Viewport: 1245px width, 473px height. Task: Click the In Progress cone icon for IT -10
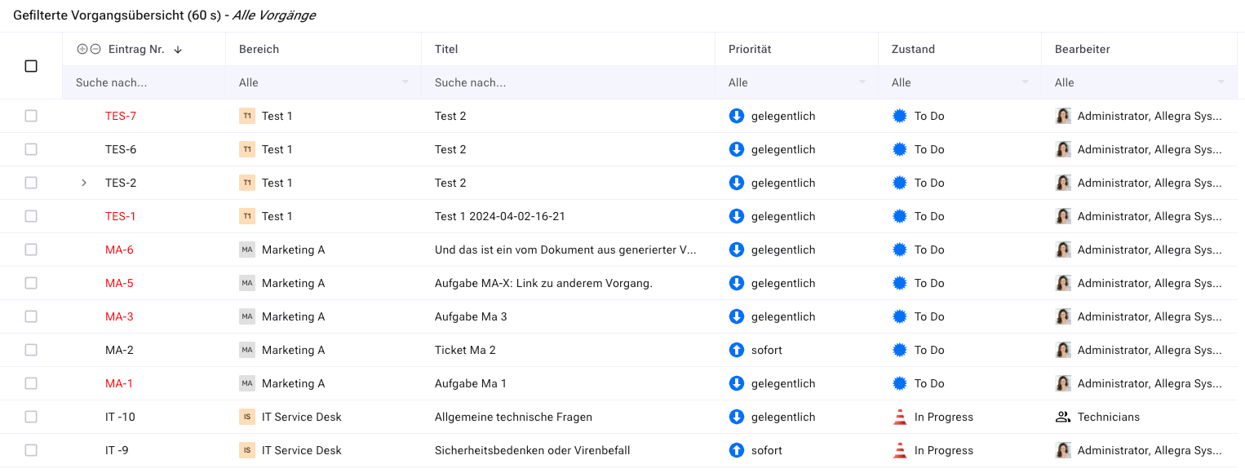click(x=900, y=417)
